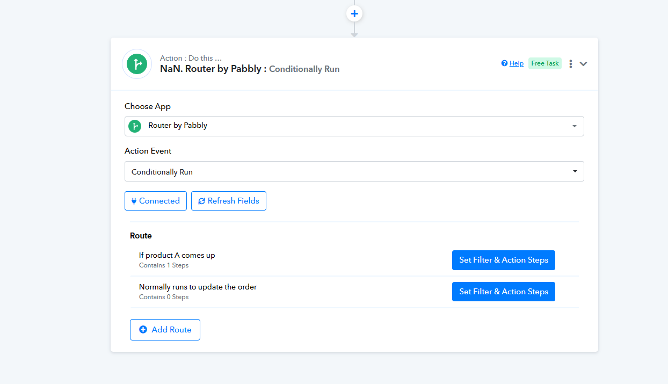Collapse the step with header chevron
The height and width of the screenshot is (384, 668).
(x=584, y=64)
